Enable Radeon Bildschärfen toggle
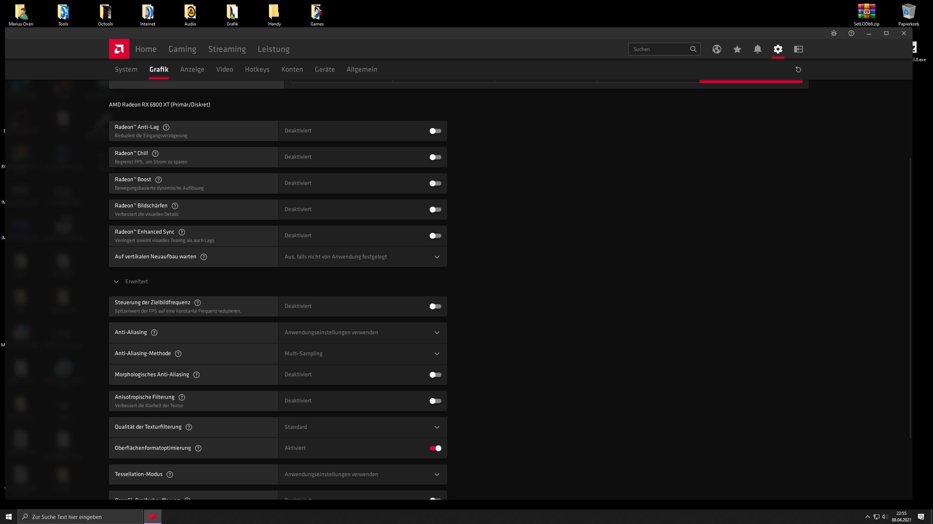 click(x=435, y=210)
